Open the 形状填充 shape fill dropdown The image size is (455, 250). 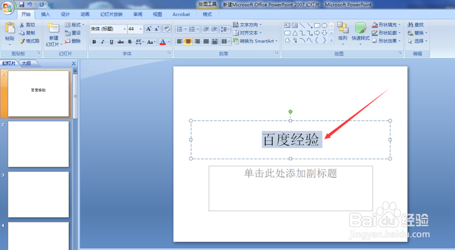pos(386,25)
